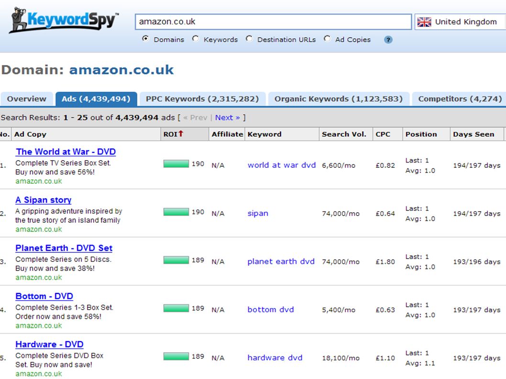Sort by the ROI column header
Viewport: 506px width, 379px height.
pos(185,134)
